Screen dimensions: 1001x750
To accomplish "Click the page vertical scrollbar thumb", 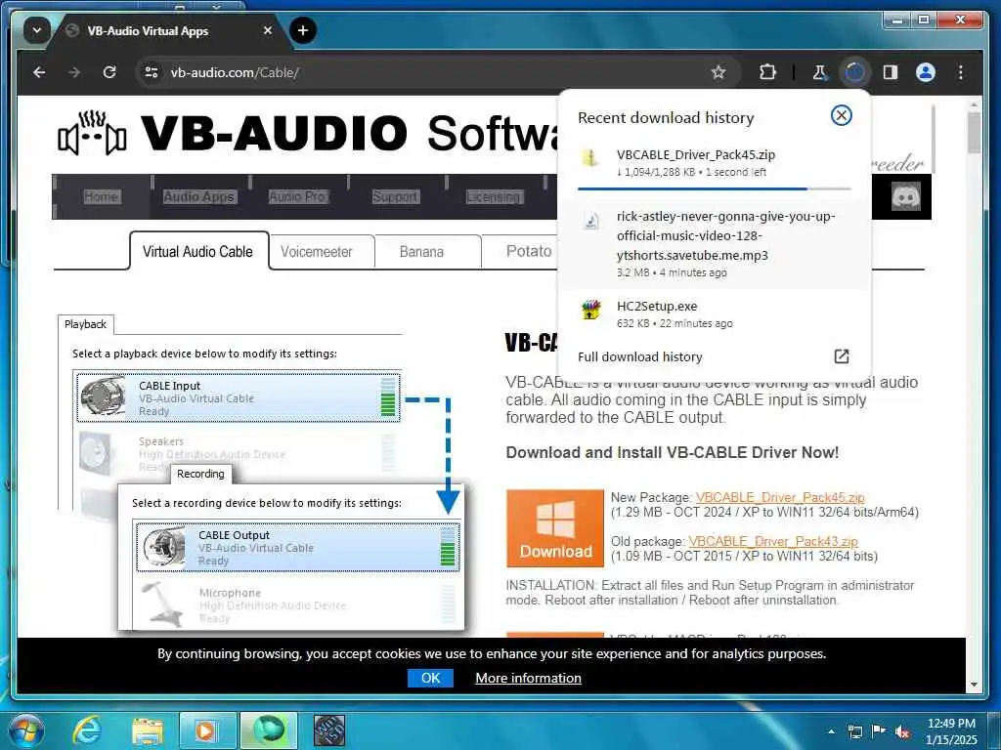I will pos(974,132).
